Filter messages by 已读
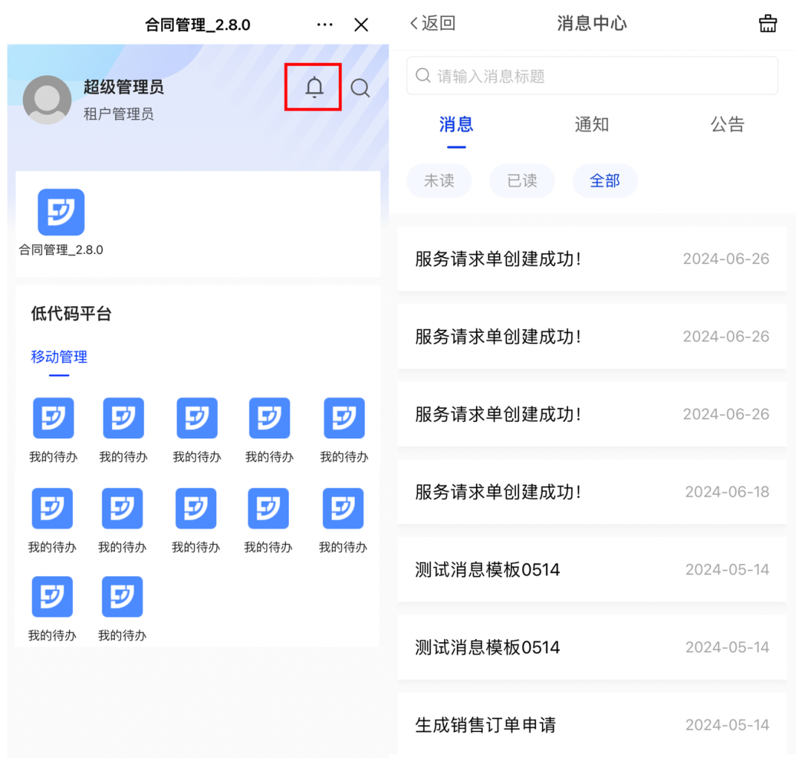Screen dimensions: 802x758 pyautogui.click(x=522, y=181)
